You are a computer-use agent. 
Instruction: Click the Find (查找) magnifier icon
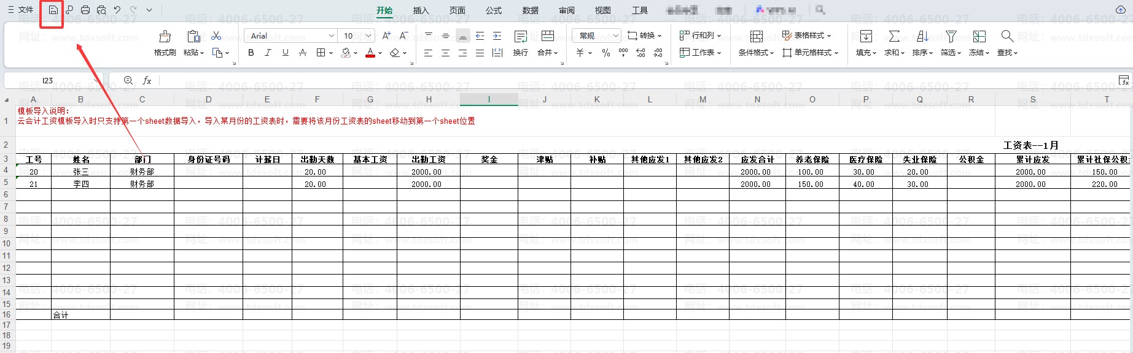[x=1006, y=37]
